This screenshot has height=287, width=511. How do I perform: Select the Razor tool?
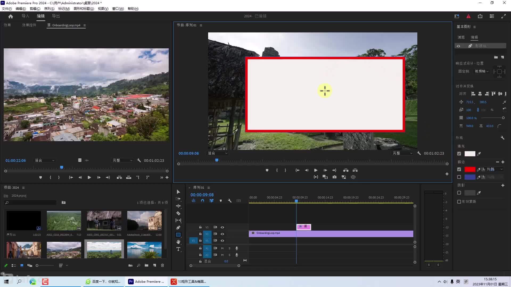(178, 213)
